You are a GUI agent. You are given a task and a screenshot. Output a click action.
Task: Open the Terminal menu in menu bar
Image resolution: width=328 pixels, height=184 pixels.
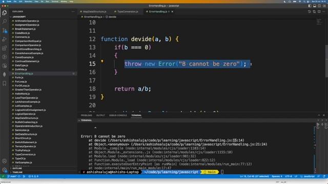[x=55, y=2]
